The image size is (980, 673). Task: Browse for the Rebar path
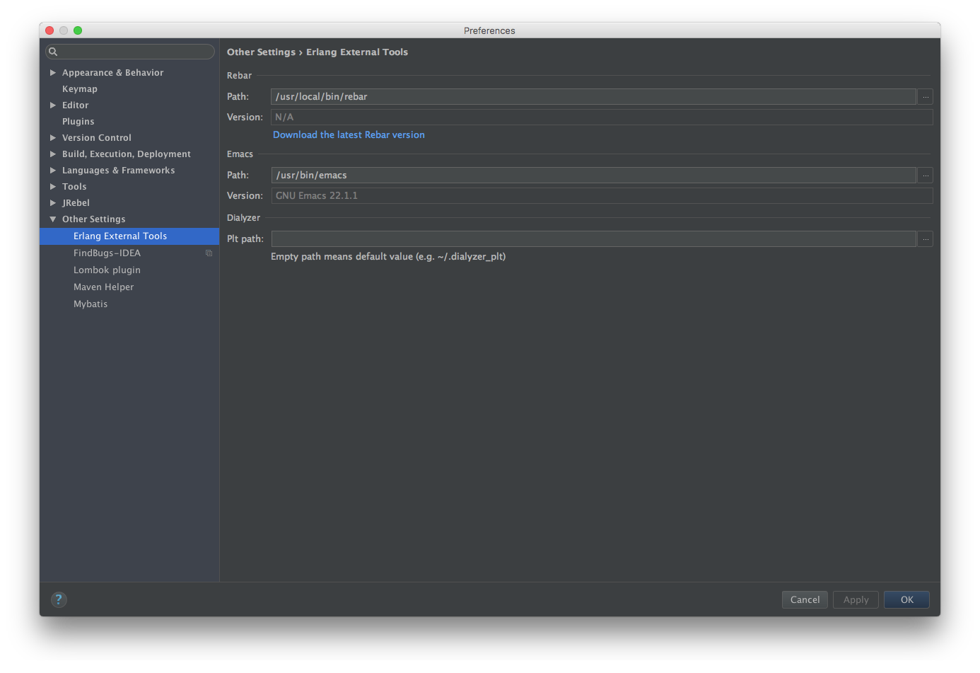point(925,97)
